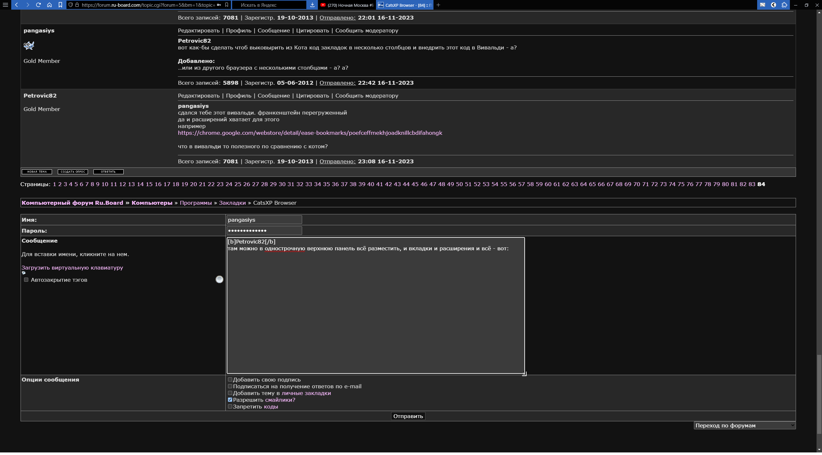Open the extensions puzzle icon

coord(784,5)
